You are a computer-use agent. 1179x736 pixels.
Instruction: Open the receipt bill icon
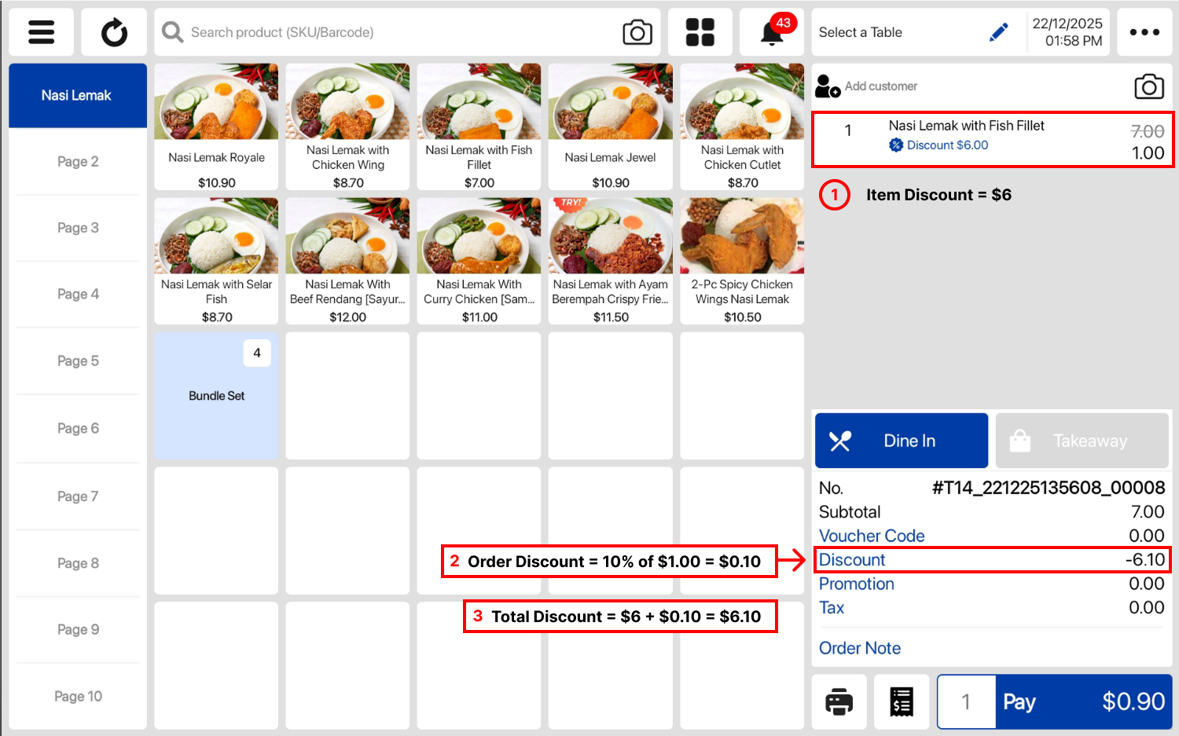tap(902, 701)
